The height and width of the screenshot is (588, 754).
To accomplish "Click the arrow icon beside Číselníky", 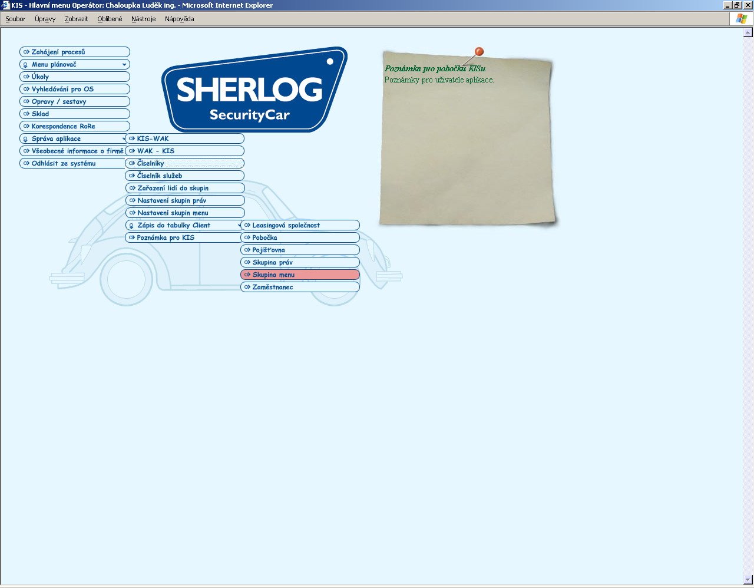I will [x=132, y=163].
